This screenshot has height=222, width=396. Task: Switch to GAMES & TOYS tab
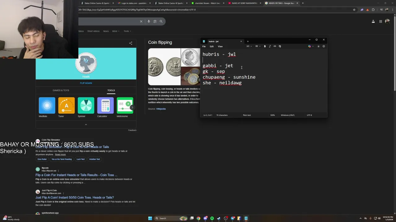pyautogui.click(x=61, y=90)
